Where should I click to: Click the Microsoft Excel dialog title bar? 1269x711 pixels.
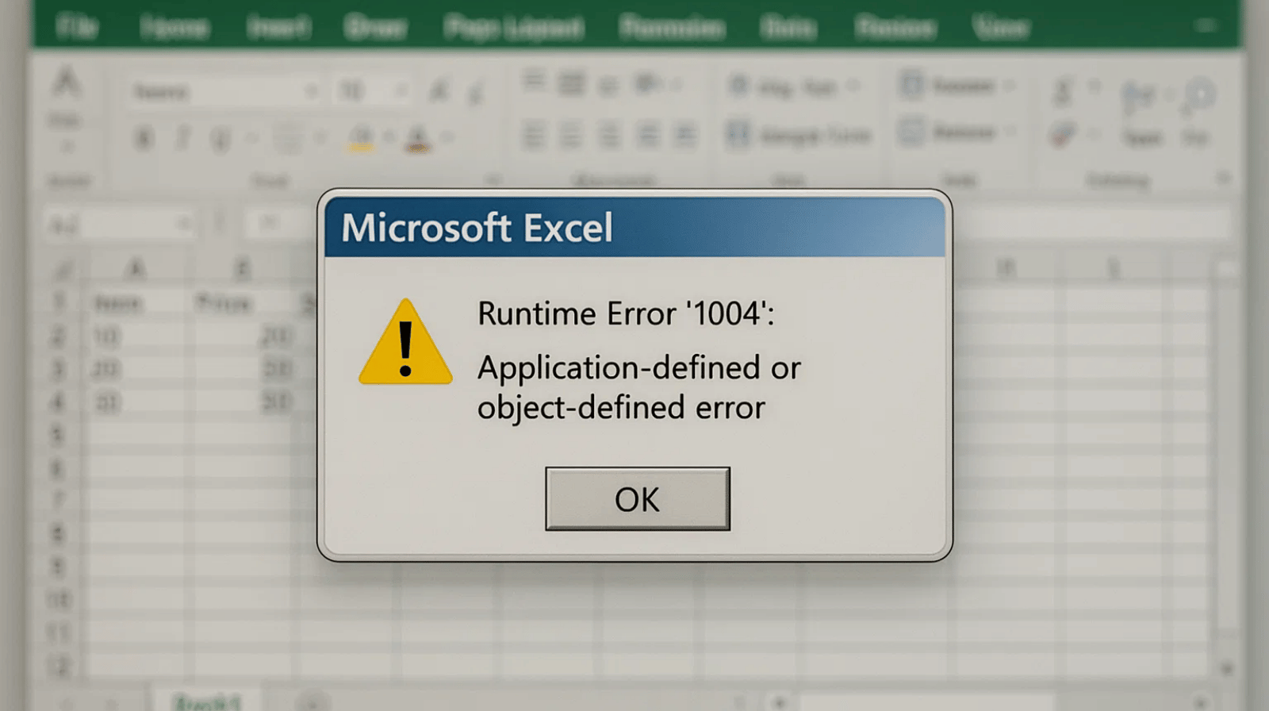click(x=634, y=228)
